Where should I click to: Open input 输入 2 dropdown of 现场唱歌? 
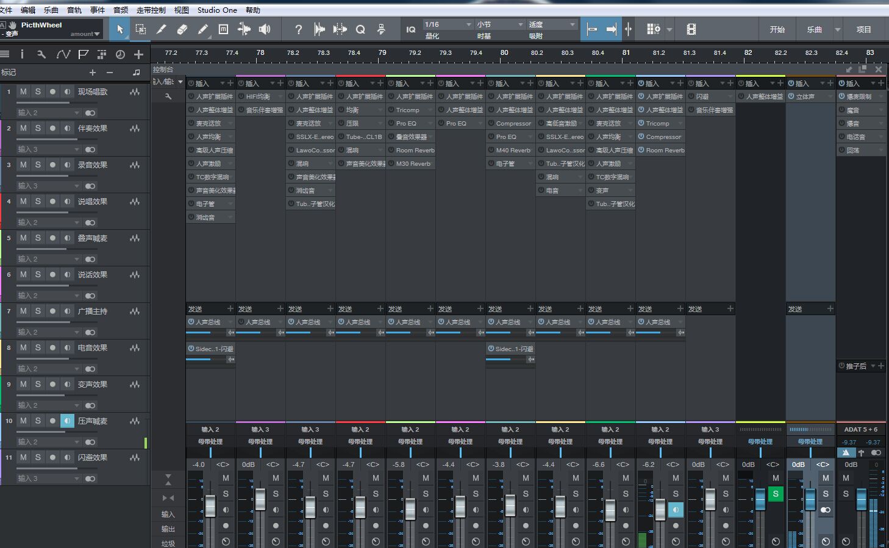point(48,113)
